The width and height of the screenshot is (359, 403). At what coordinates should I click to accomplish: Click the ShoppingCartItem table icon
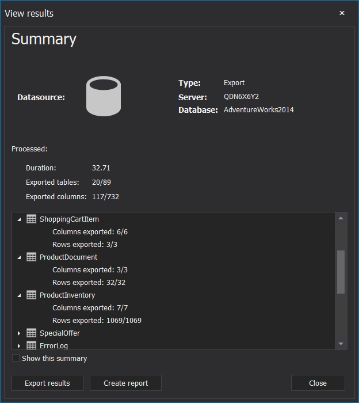pyautogui.click(x=32, y=219)
